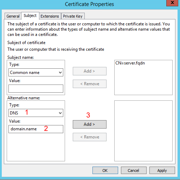Focus the Value field containing domain.name
This screenshot has height=180, width=180.
(36, 129)
